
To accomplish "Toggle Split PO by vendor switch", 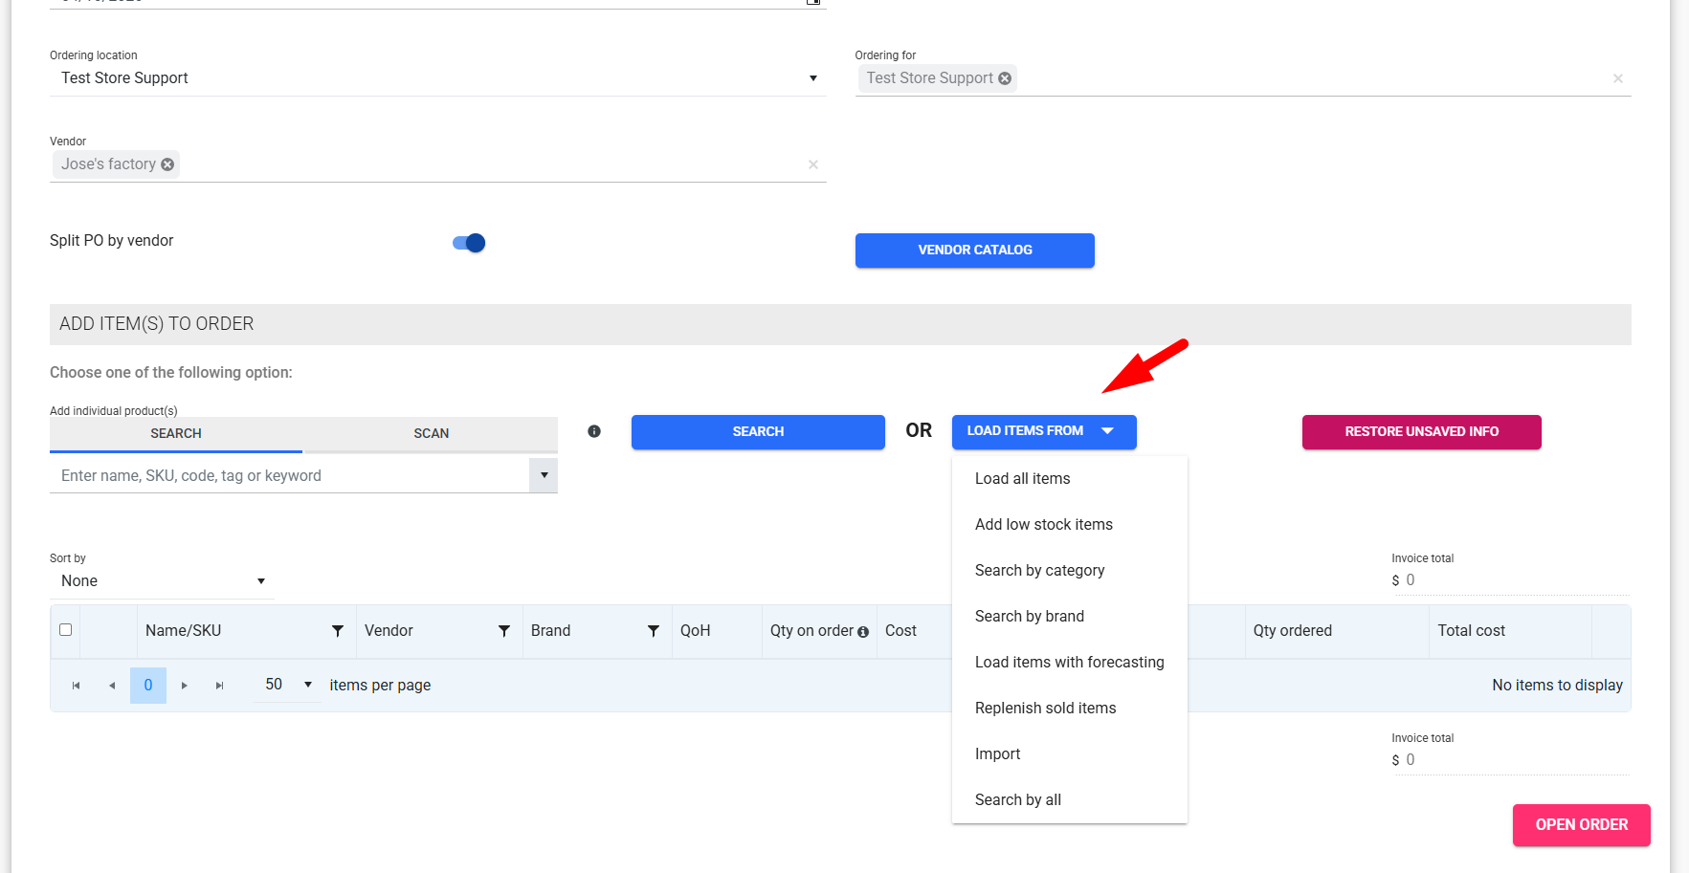I will (469, 243).
